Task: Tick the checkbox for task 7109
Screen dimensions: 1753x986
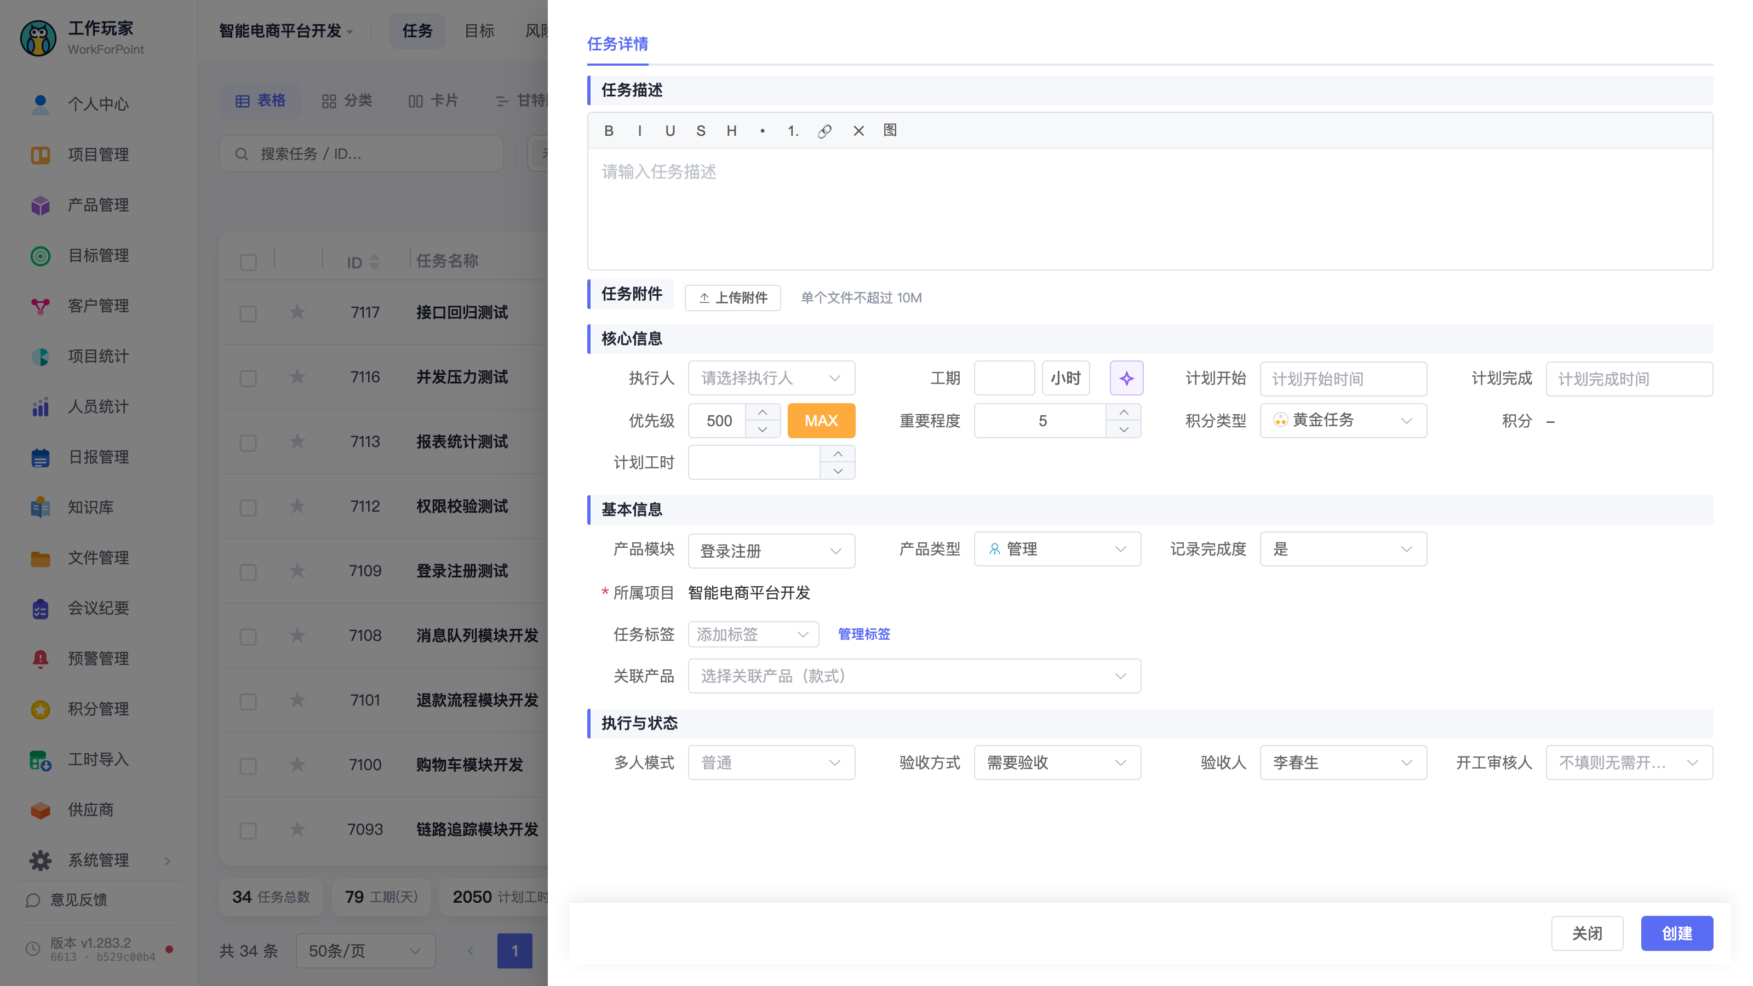Action: click(x=248, y=571)
